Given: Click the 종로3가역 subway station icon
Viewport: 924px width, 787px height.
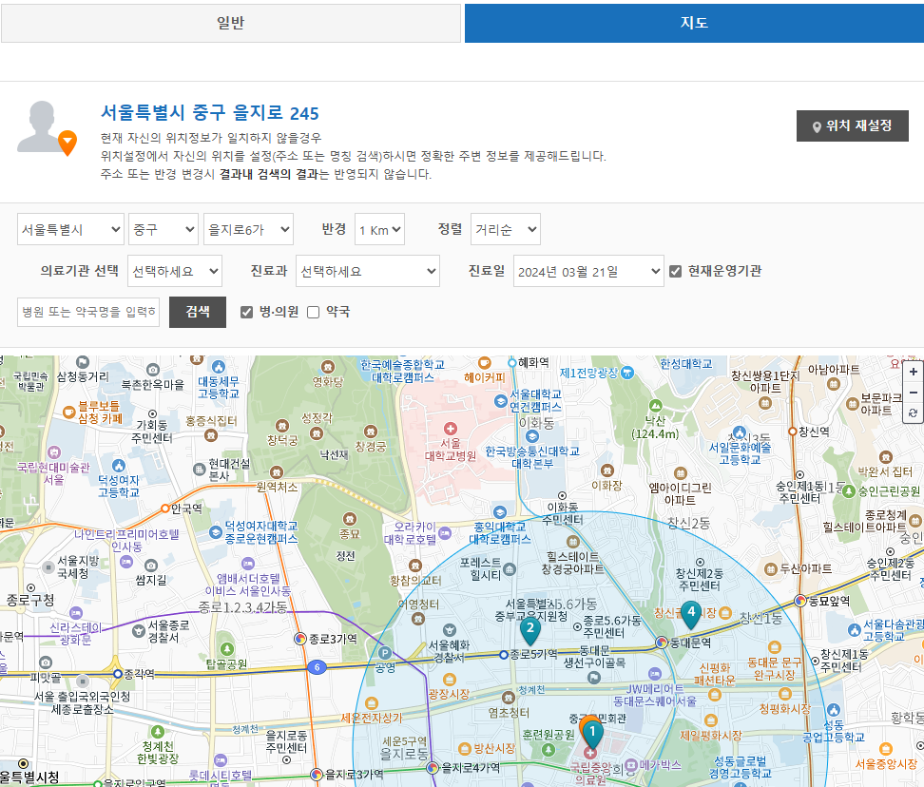Looking at the screenshot, I should pyautogui.click(x=300, y=639).
